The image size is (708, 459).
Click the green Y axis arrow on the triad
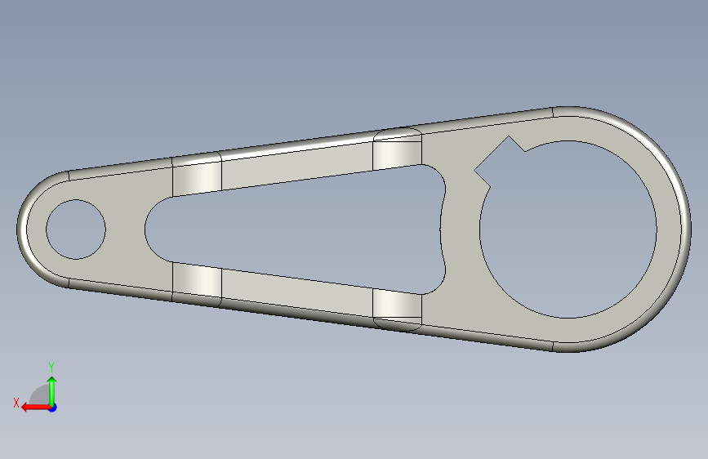pos(52,391)
